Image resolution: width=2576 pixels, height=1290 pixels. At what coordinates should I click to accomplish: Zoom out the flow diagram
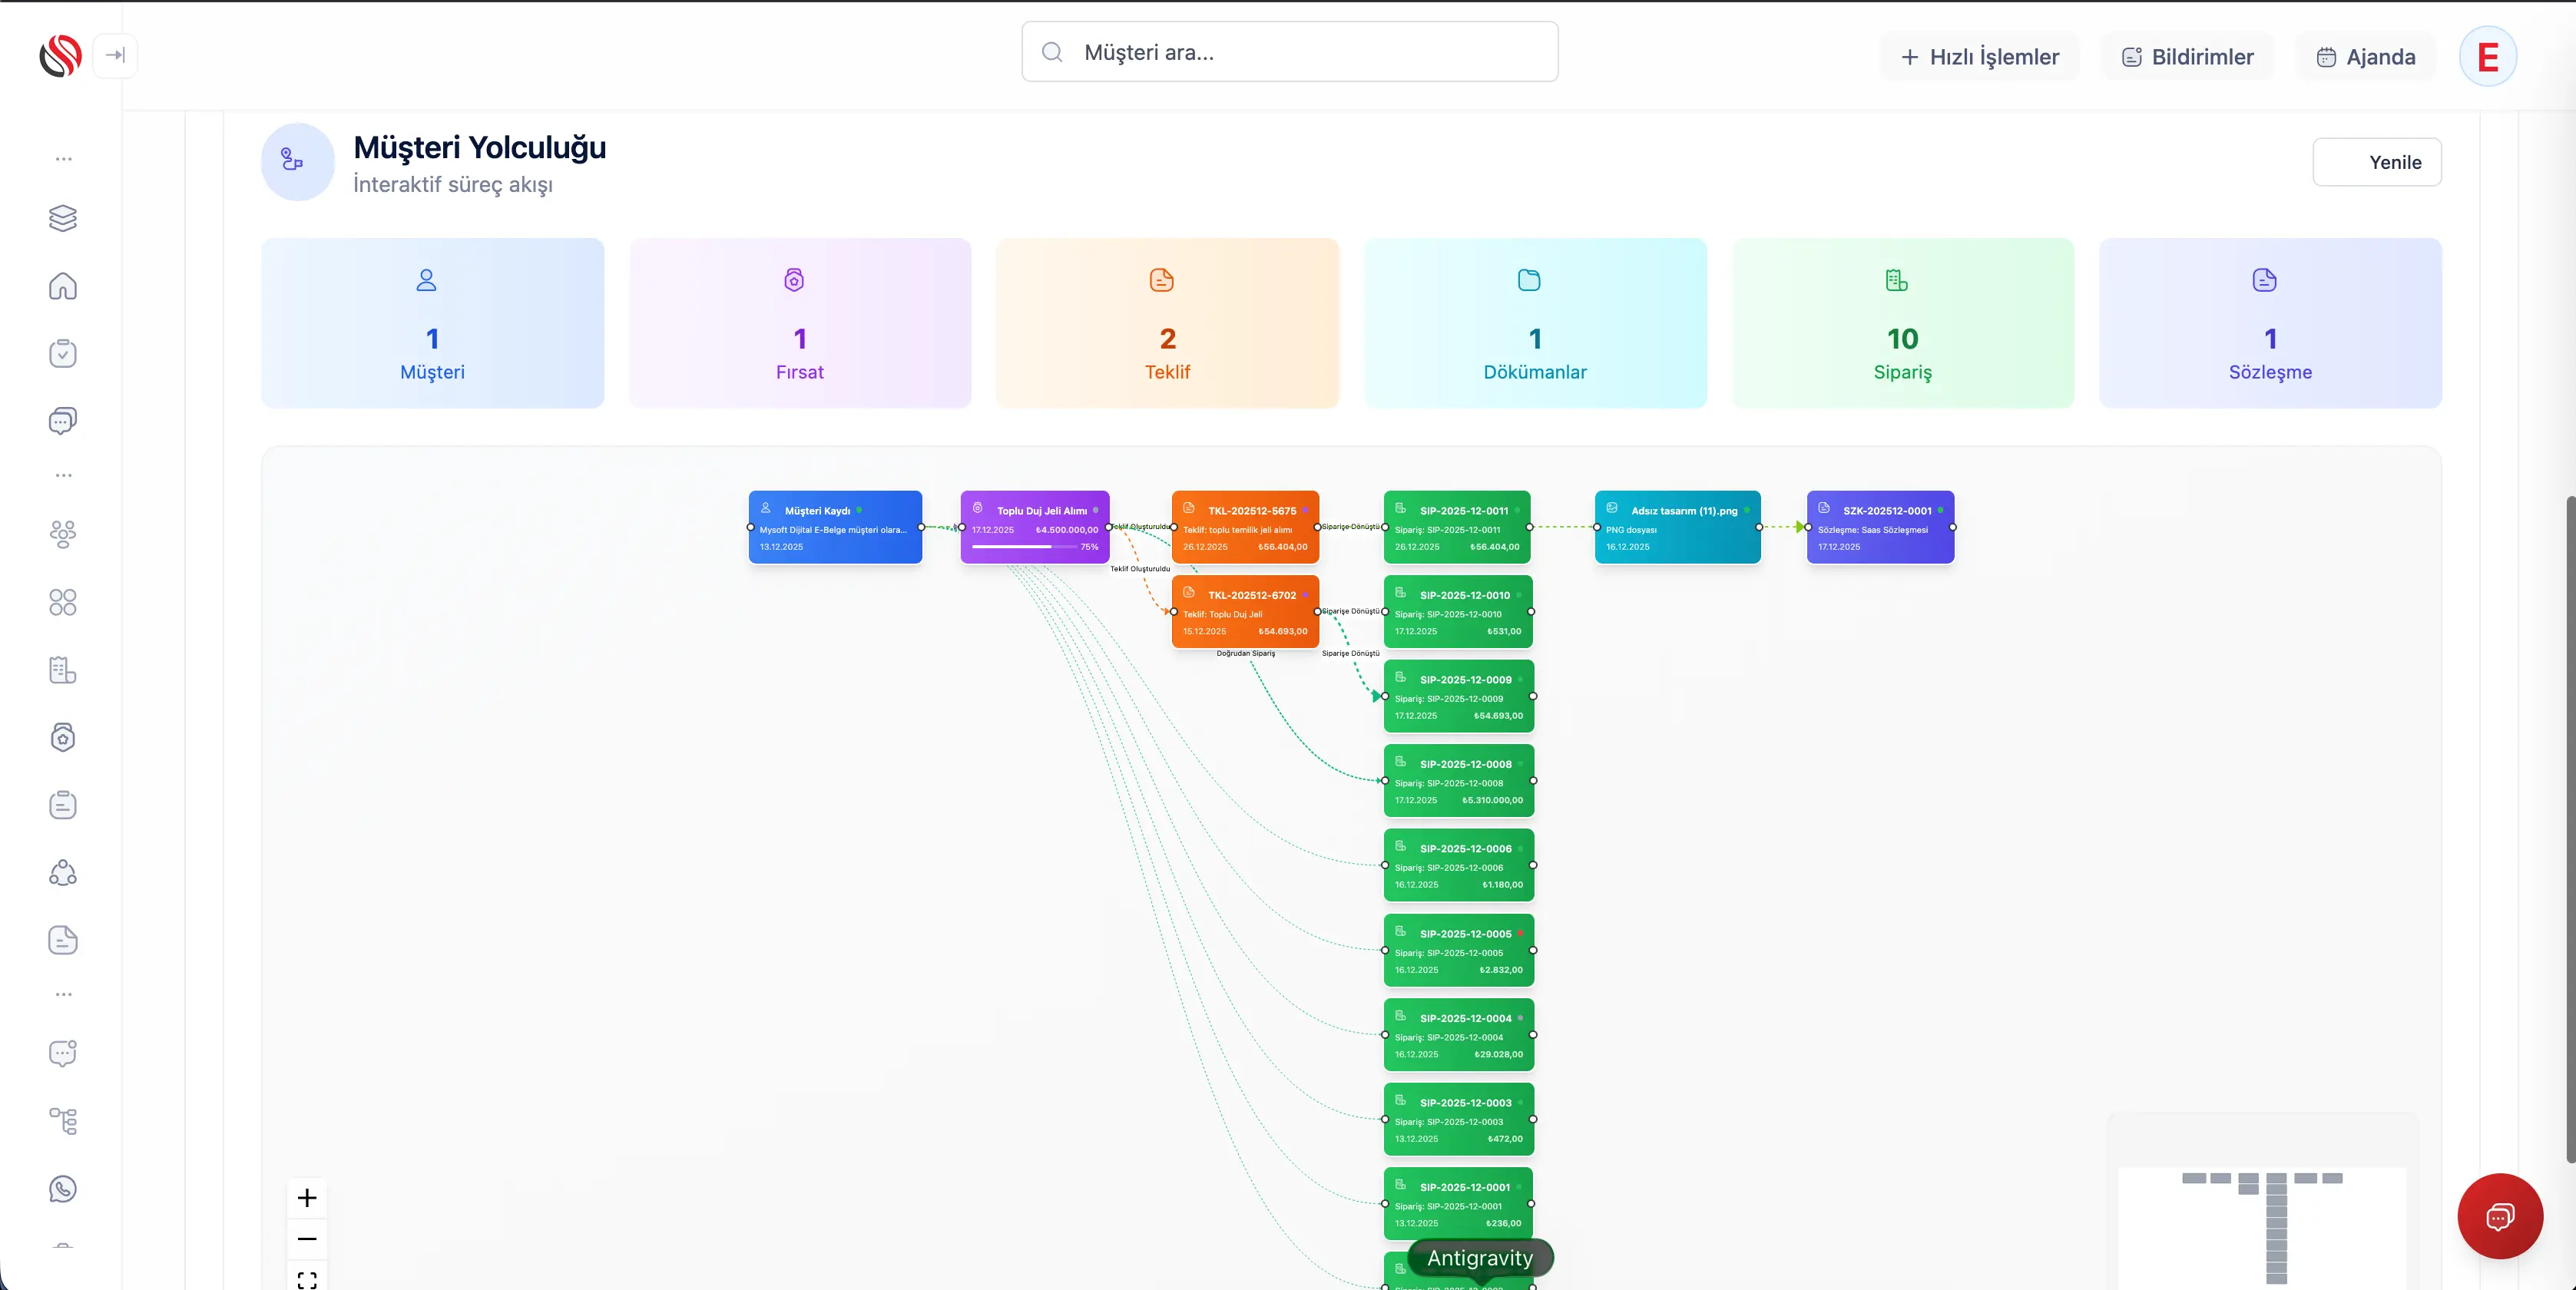pos(307,1239)
